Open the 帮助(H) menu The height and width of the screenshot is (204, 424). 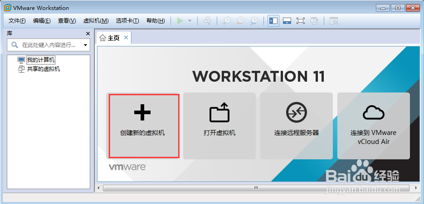click(x=156, y=21)
